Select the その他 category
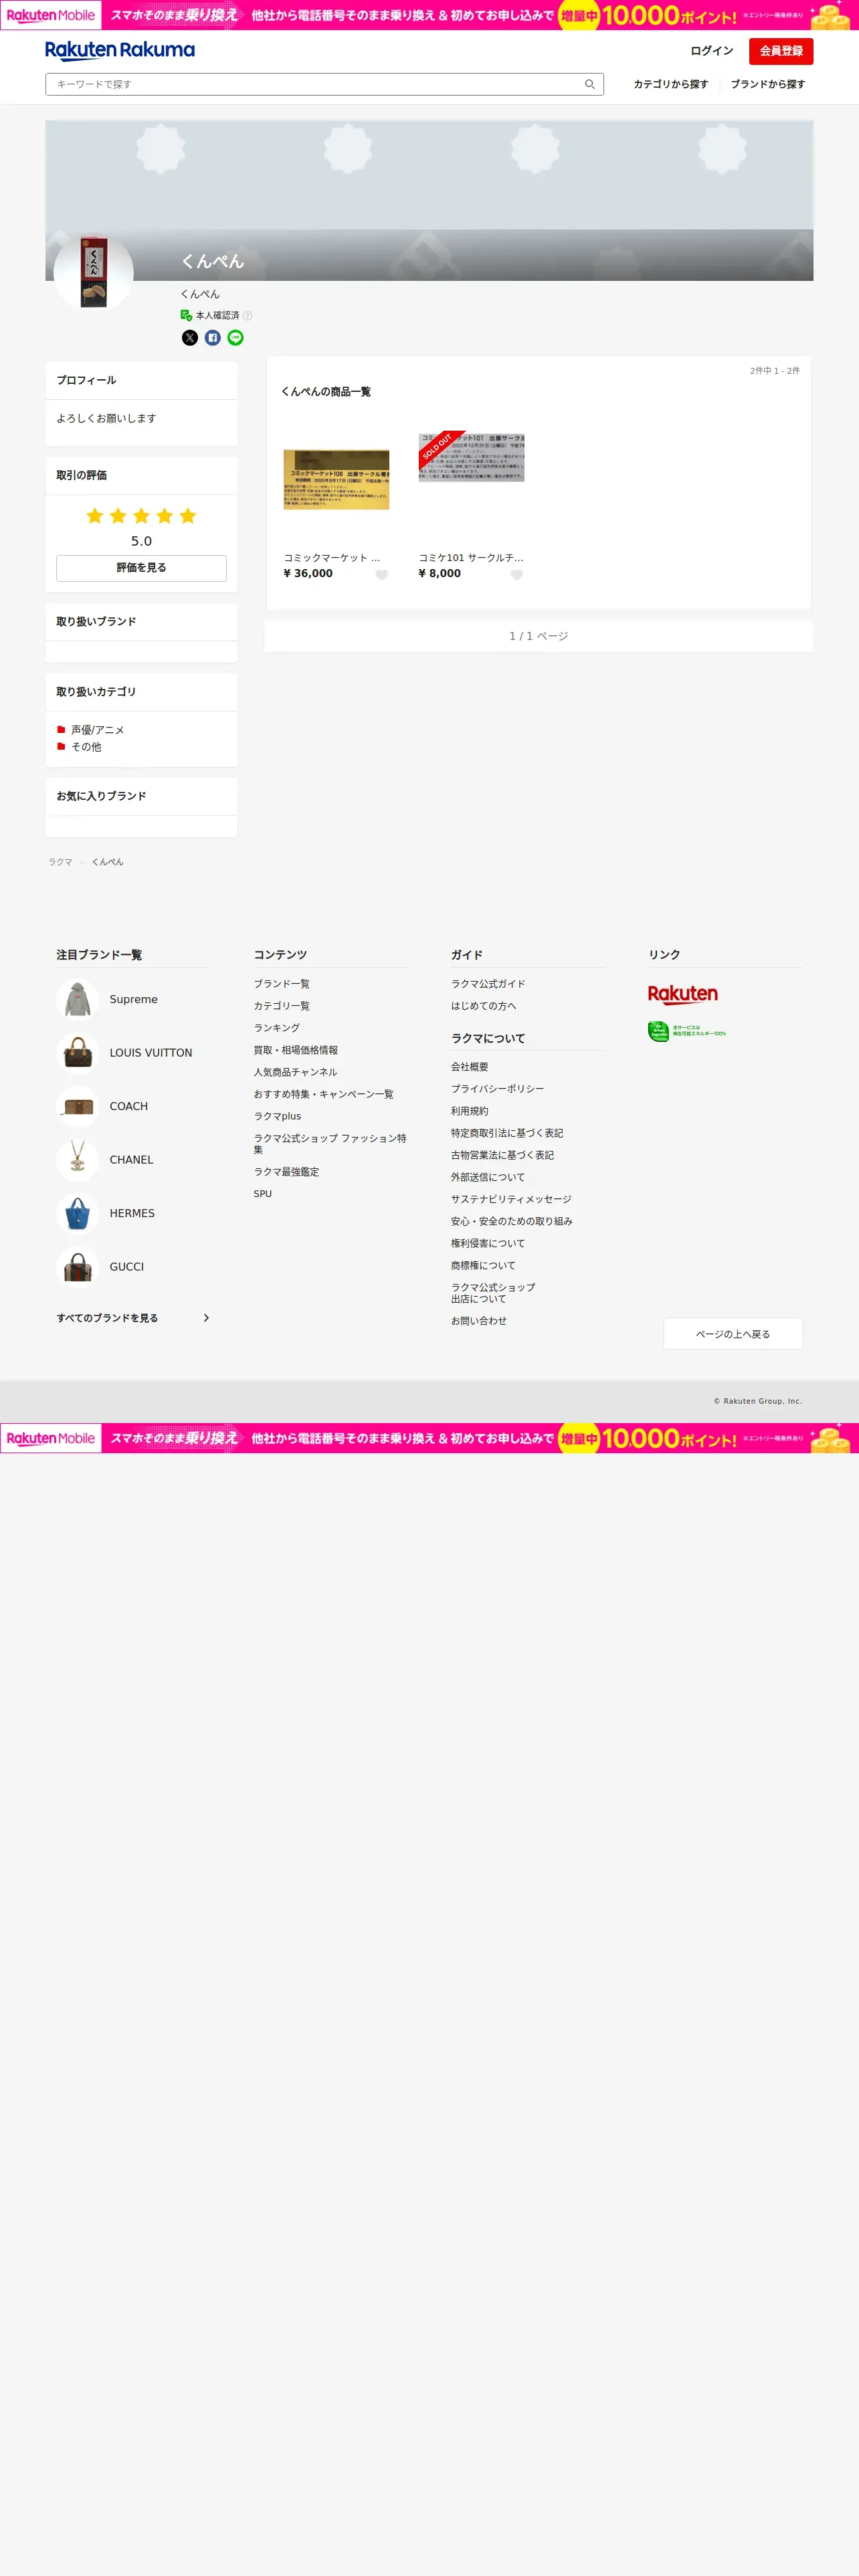This screenshot has height=2576, width=859. coord(86,747)
